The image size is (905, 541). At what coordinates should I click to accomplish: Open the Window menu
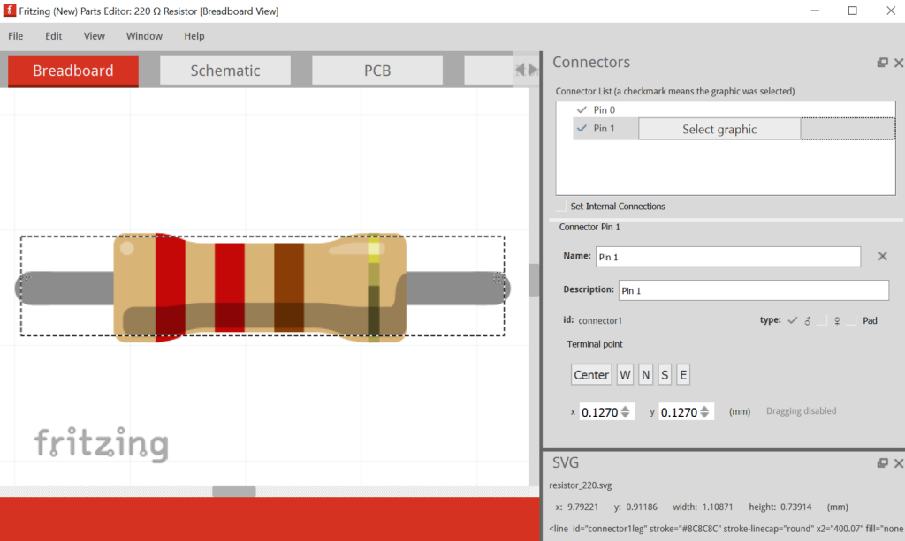(x=144, y=36)
